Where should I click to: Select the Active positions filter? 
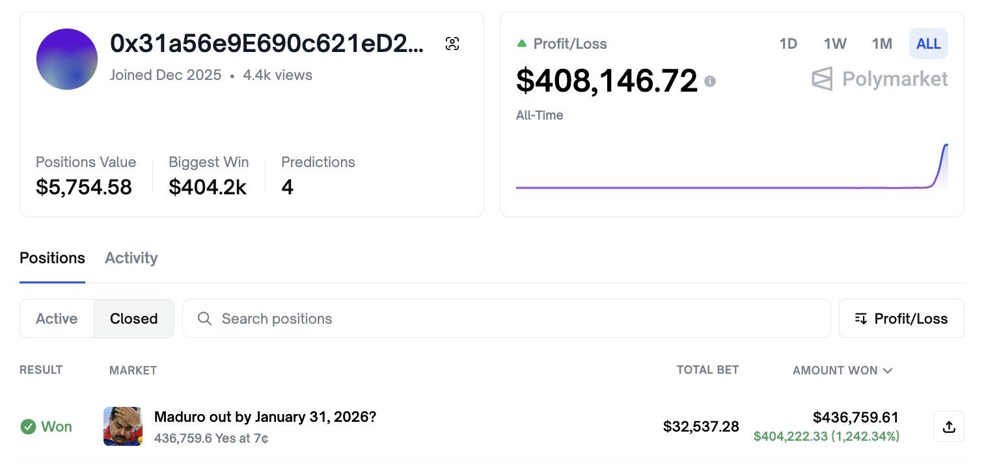click(57, 318)
